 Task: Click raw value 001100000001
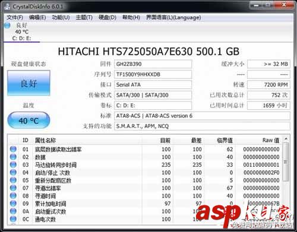(261, 164)
